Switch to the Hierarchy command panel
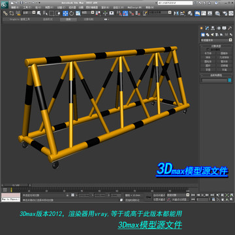This screenshot has height=235, width=235. [x=213, y=28]
